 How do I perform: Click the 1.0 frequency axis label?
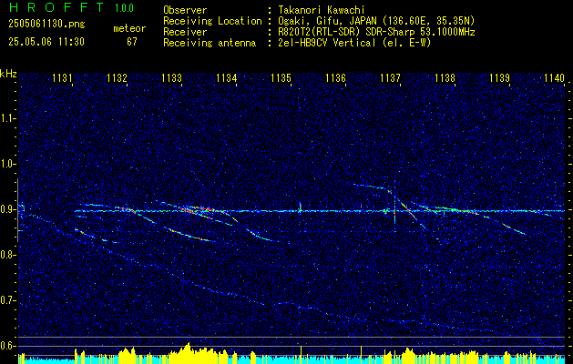(7, 164)
